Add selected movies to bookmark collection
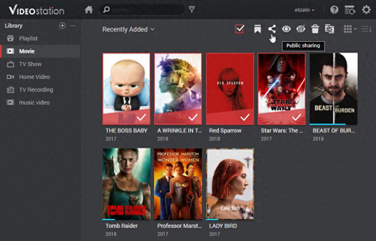Screen dimensions: 376x241 [x=257, y=29]
